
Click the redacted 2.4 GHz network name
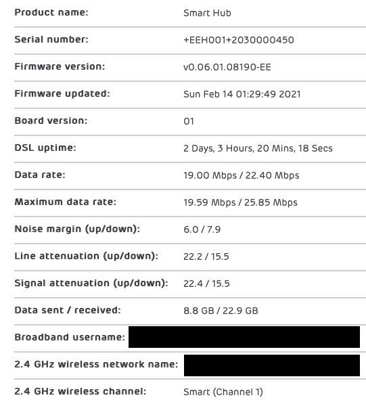272,365
